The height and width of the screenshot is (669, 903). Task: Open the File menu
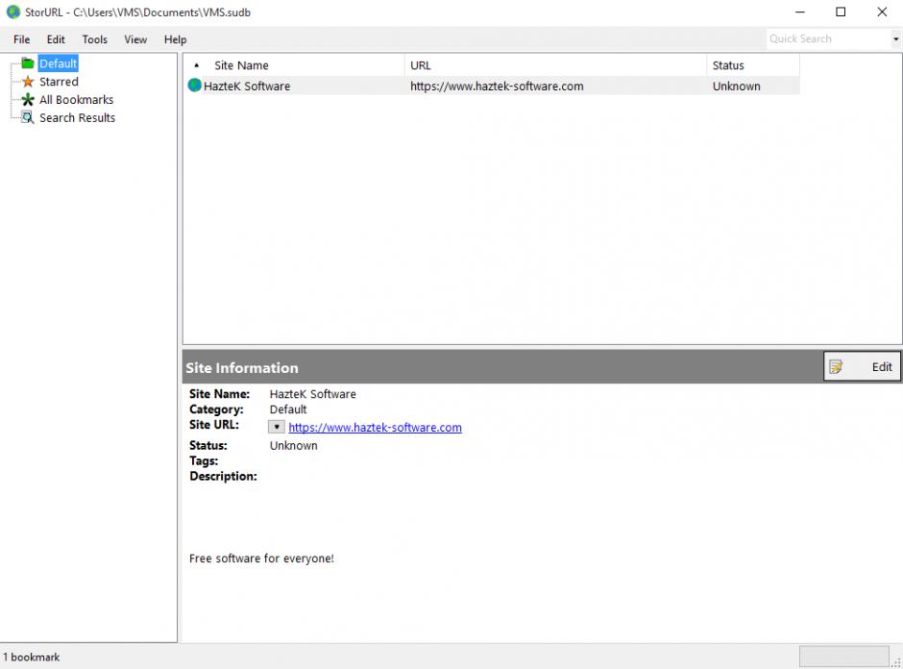click(x=22, y=39)
